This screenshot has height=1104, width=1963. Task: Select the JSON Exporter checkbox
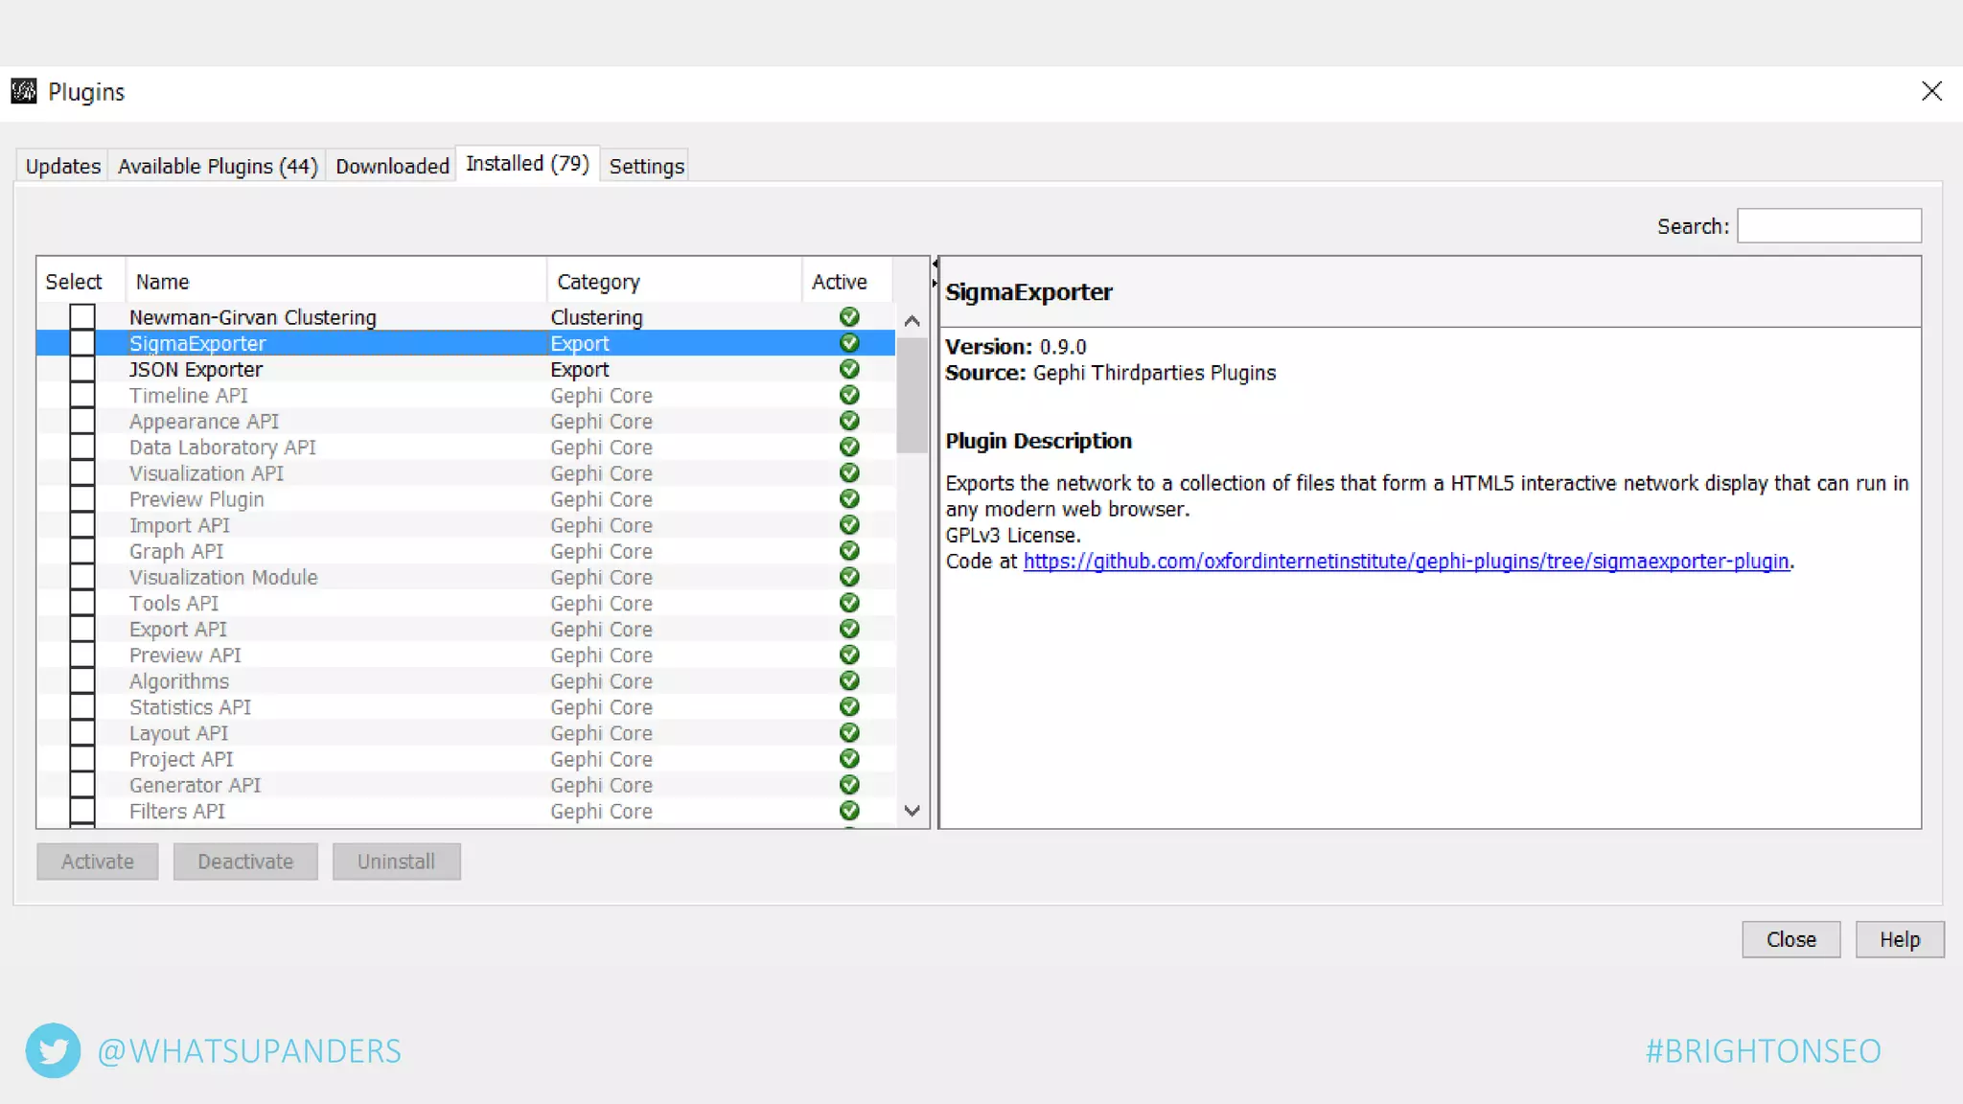pyautogui.click(x=82, y=369)
